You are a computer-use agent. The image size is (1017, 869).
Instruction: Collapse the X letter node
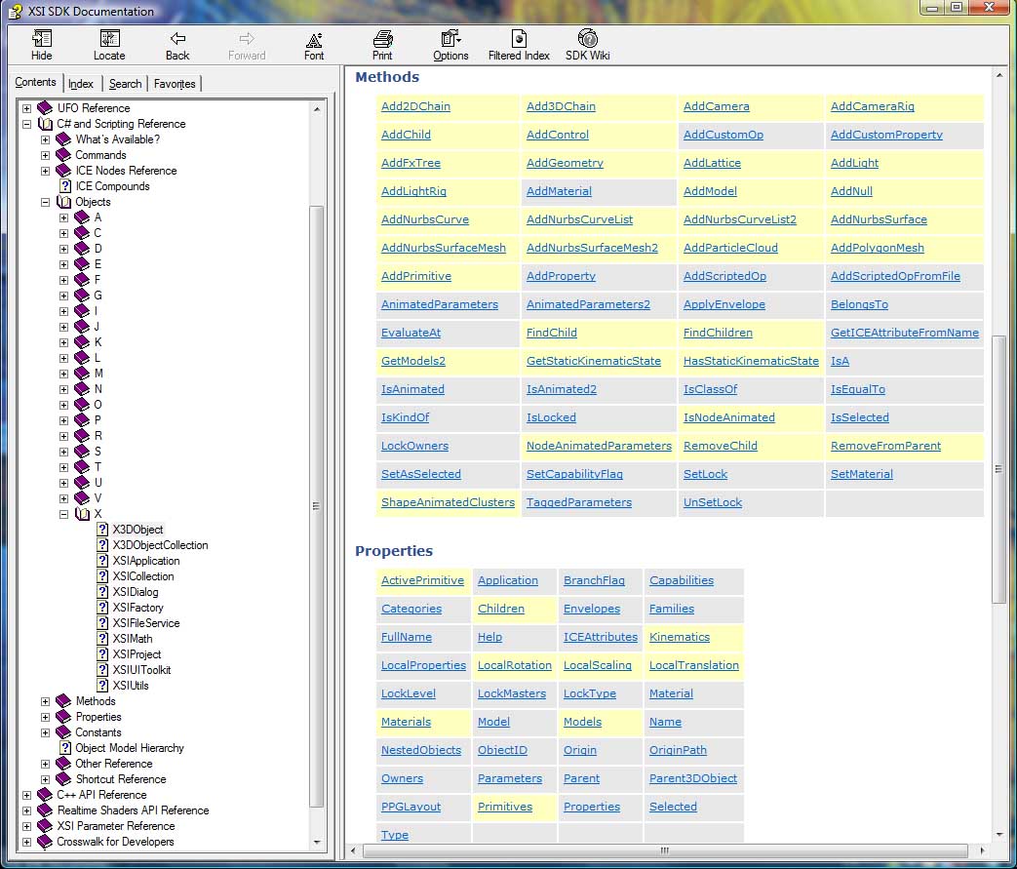click(x=63, y=514)
